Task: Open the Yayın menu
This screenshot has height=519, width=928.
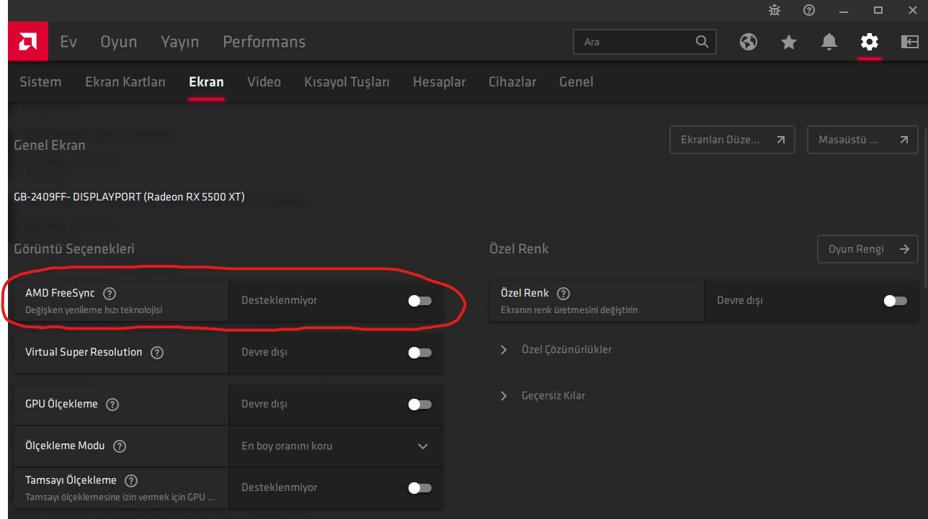Action: (180, 42)
